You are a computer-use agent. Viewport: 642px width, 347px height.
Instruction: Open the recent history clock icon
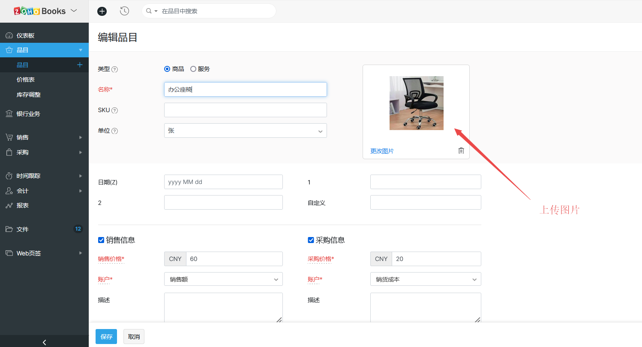pos(124,11)
